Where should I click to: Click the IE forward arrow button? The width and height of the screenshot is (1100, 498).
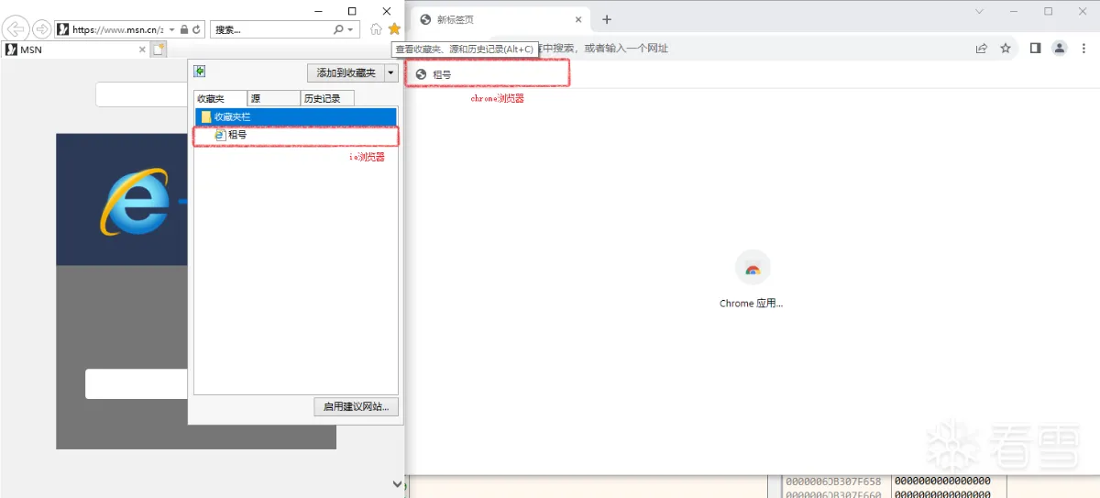41,29
